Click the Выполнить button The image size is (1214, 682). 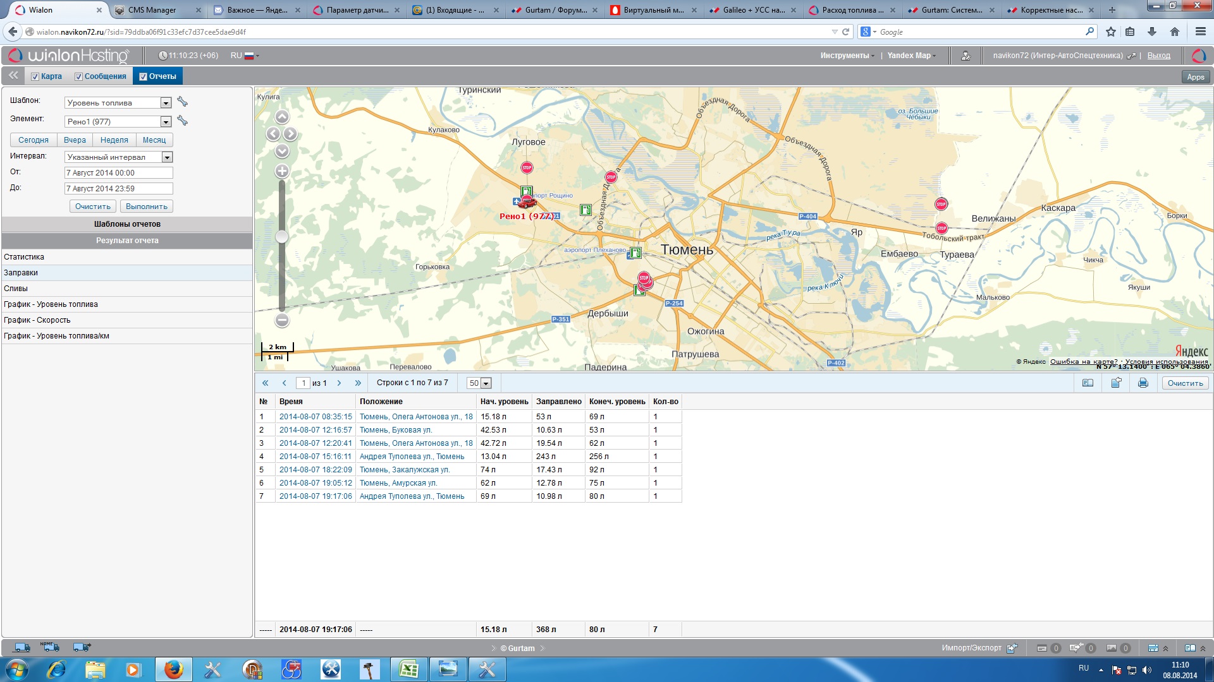point(146,206)
